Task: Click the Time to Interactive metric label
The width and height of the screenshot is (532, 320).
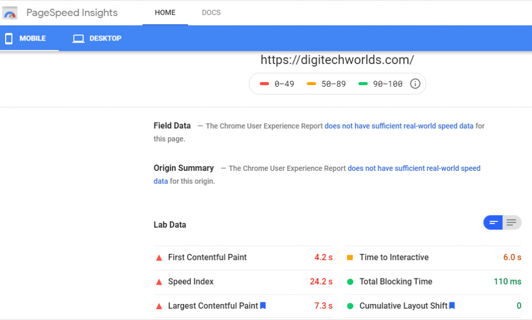Action: [394, 257]
